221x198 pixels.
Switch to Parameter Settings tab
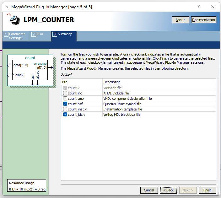[x=16, y=36]
